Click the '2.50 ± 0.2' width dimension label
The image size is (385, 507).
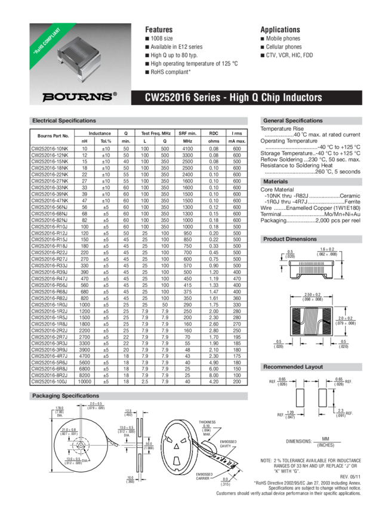(x=313, y=297)
